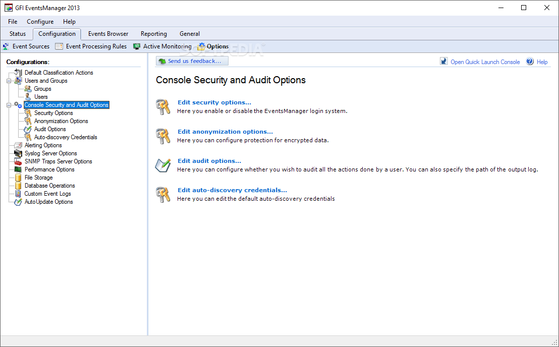The image size is (559, 347).
Task: Click the Options gear icon in toolbar
Action: (x=202, y=46)
